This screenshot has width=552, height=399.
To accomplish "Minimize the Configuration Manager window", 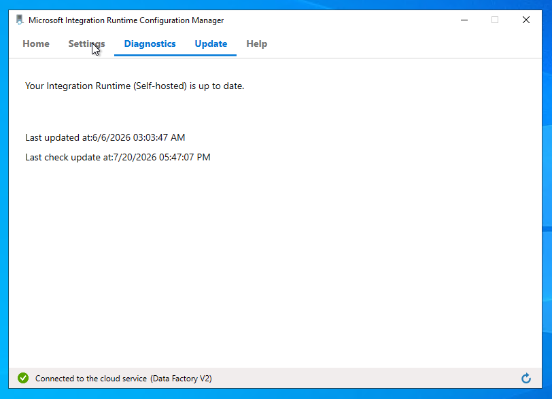I will 464,20.
